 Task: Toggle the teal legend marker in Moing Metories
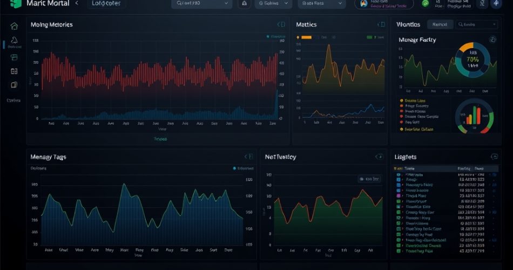tap(268, 36)
